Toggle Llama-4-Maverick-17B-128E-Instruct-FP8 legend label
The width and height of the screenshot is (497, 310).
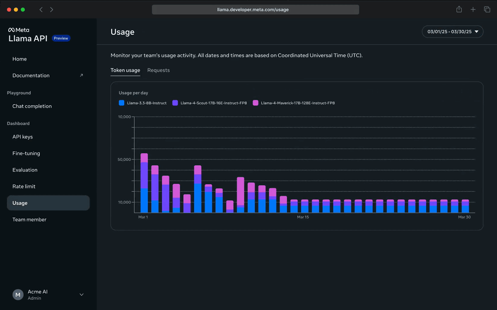[x=298, y=103]
